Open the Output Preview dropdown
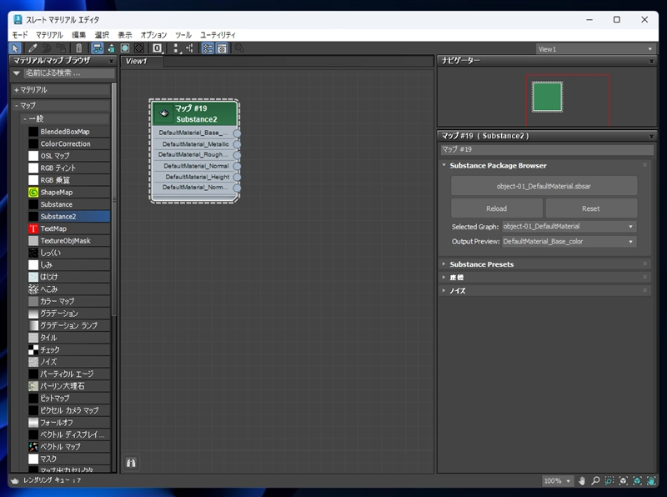 point(569,241)
